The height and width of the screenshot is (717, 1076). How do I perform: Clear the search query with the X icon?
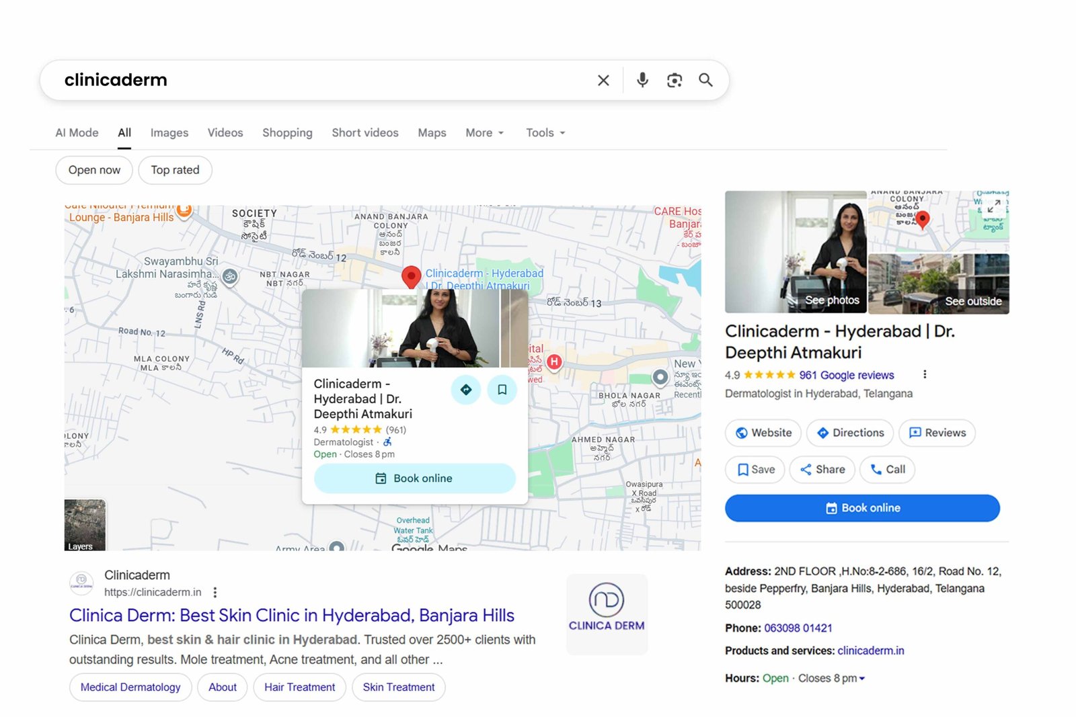click(x=603, y=80)
